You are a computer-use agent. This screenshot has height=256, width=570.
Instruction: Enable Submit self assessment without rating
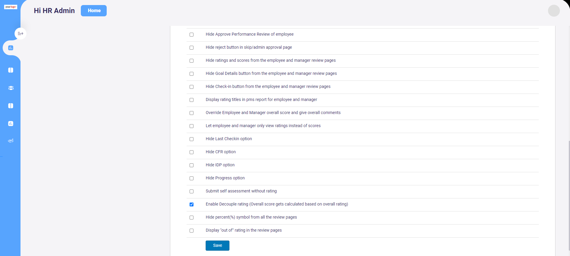click(191, 192)
